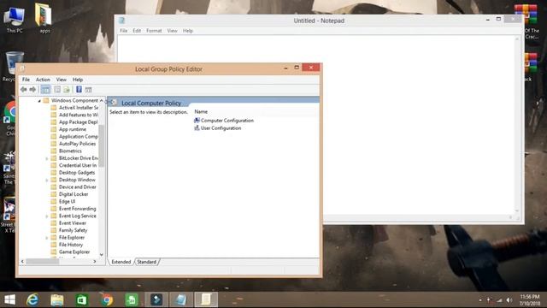Open This PC desktop icon
547x308 pixels.
pyautogui.click(x=14, y=20)
